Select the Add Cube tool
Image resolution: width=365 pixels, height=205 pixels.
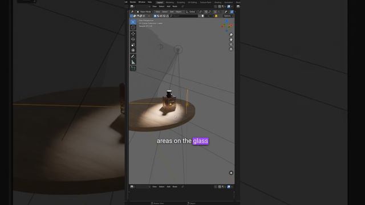pyautogui.click(x=133, y=68)
